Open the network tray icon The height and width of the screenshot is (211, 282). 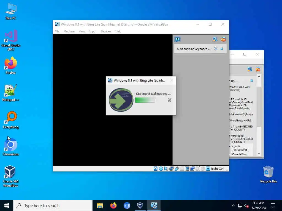pyautogui.click(x=240, y=206)
